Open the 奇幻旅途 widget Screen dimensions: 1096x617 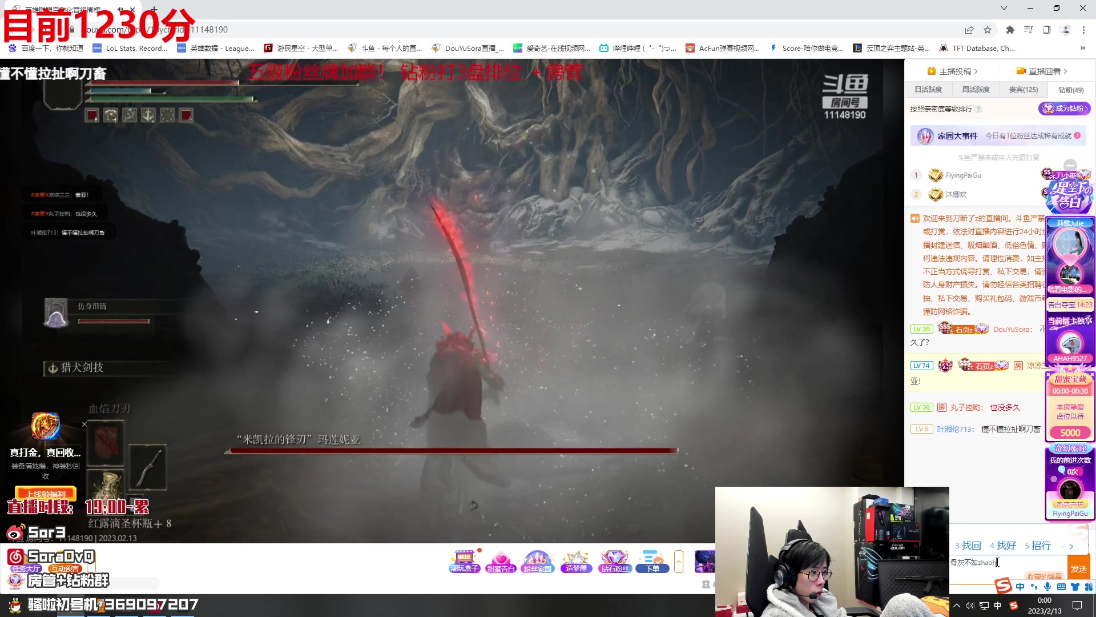click(1070, 482)
